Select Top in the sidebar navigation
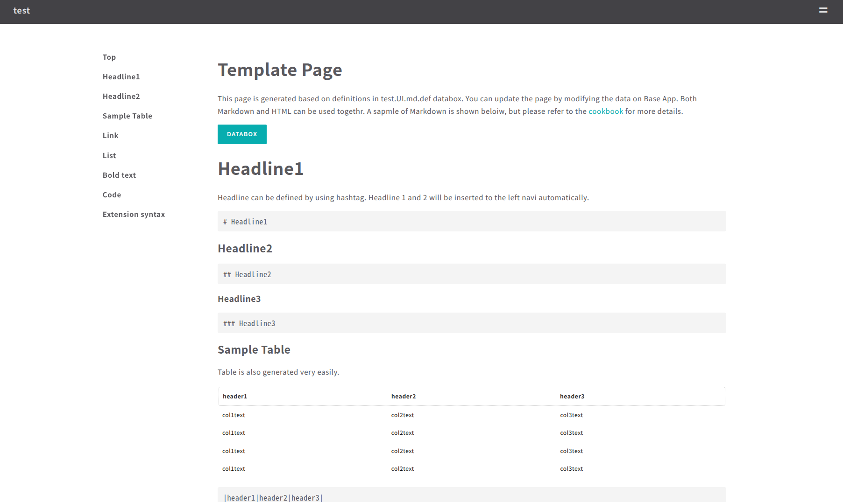This screenshot has width=843, height=502. click(x=109, y=57)
